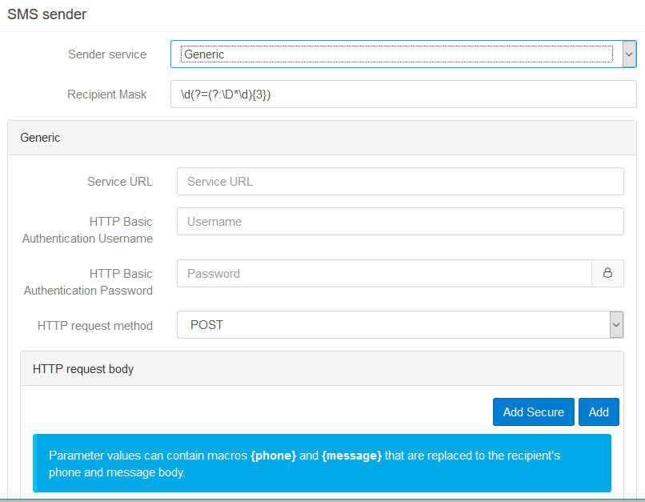This screenshot has height=502, width=645.
Task: Click the HTTP Basic Authentication Password field
Action: pos(384,273)
